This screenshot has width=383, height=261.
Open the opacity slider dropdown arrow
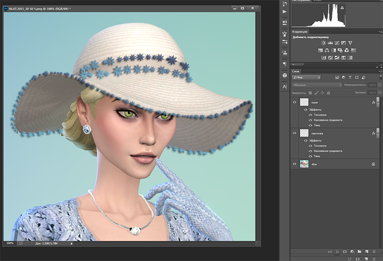[x=380, y=85]
